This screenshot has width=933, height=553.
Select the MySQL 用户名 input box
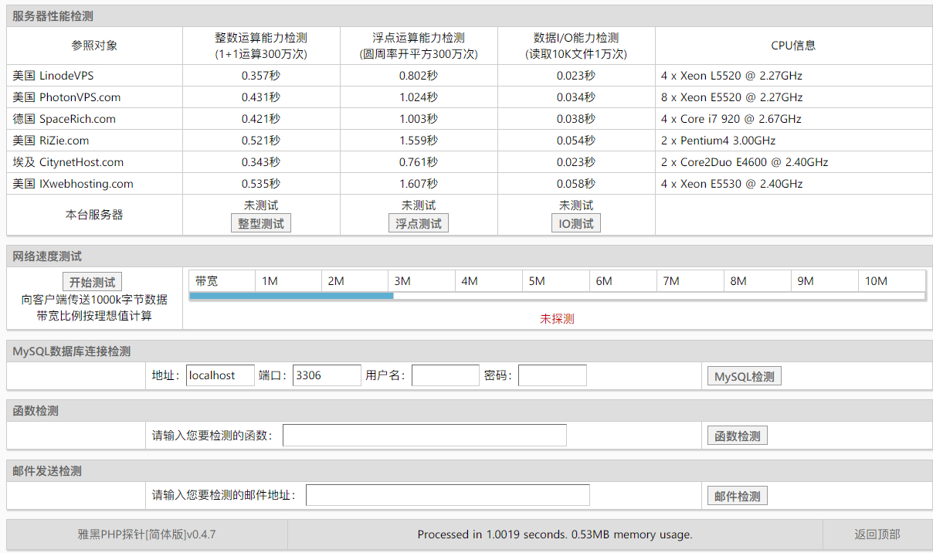(445, 375)
